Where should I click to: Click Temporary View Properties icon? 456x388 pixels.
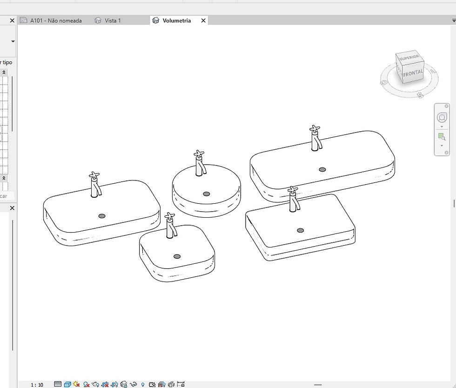tap(152, 384)
